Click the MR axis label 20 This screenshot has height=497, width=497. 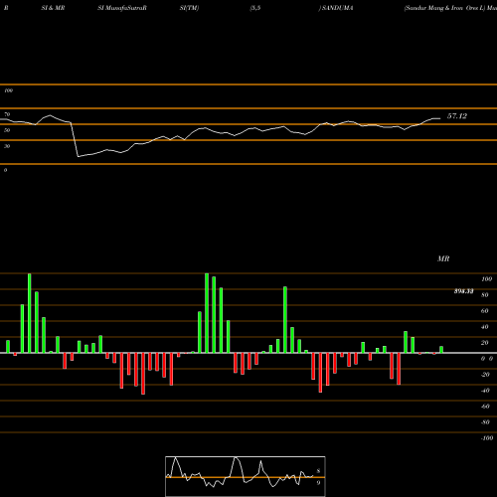pyautogui.click(x=485, y=343)
